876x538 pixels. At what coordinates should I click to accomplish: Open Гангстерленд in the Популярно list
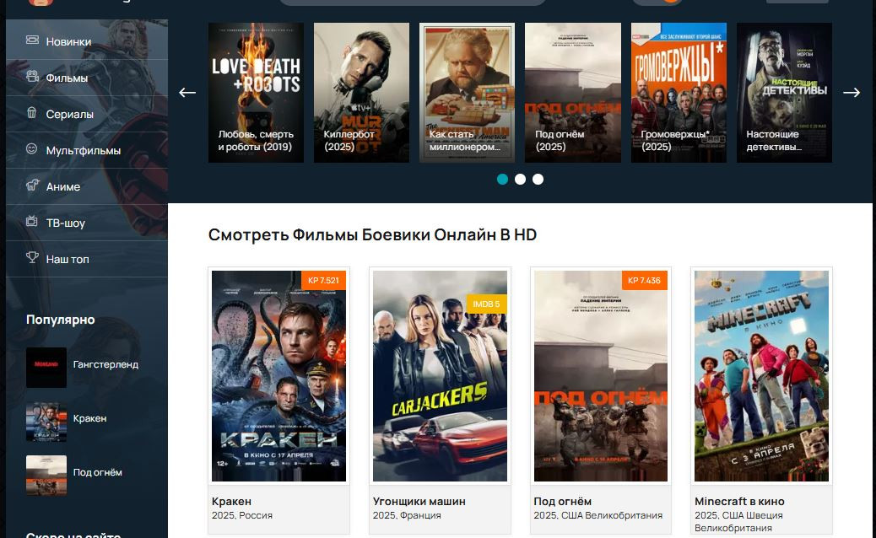coord(105,364)
